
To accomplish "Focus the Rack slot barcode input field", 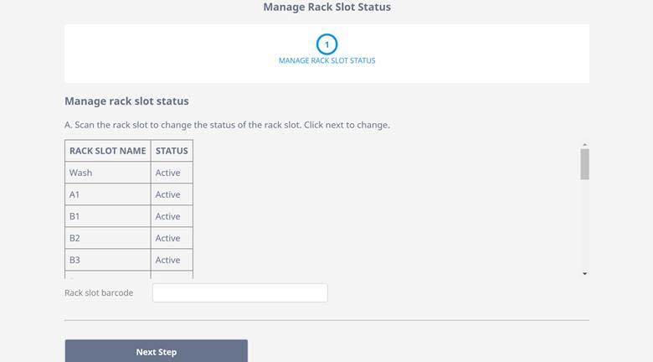I will (x=239, y=293).
